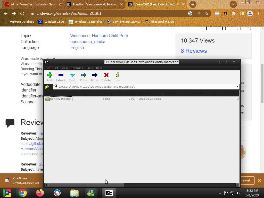
Task: Open a new Chrome tab
Action: [193, 4]
